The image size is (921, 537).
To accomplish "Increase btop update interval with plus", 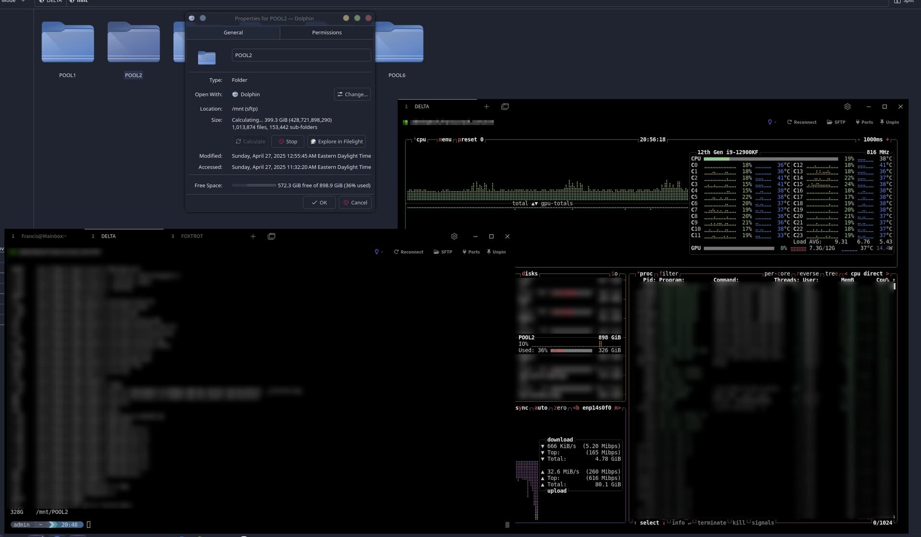I will coord(887,140).
